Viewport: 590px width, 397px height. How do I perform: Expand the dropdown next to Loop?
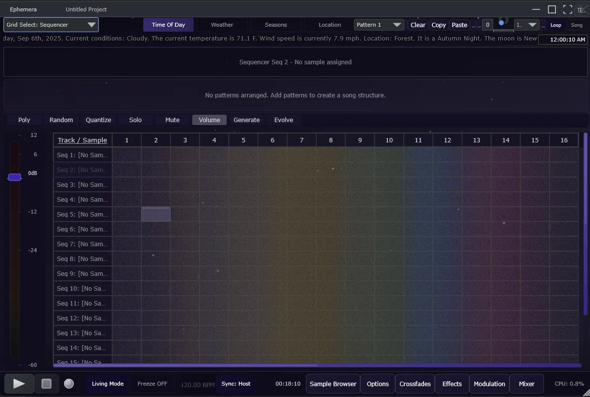[528, 24]
